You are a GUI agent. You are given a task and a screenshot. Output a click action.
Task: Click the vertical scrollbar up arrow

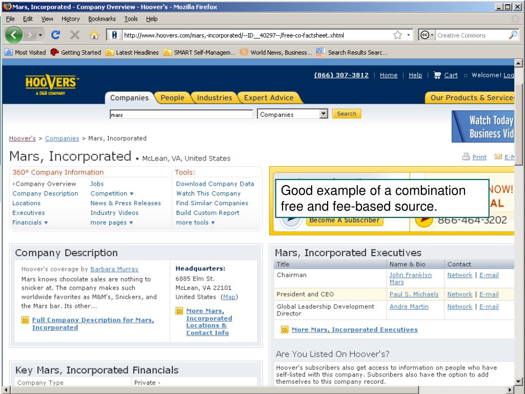pyautogui.click(x=518, y=63)
